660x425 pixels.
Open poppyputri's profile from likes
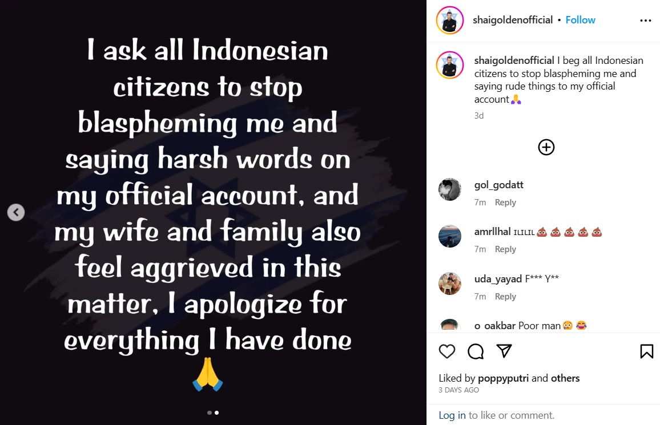coord(503,378)
